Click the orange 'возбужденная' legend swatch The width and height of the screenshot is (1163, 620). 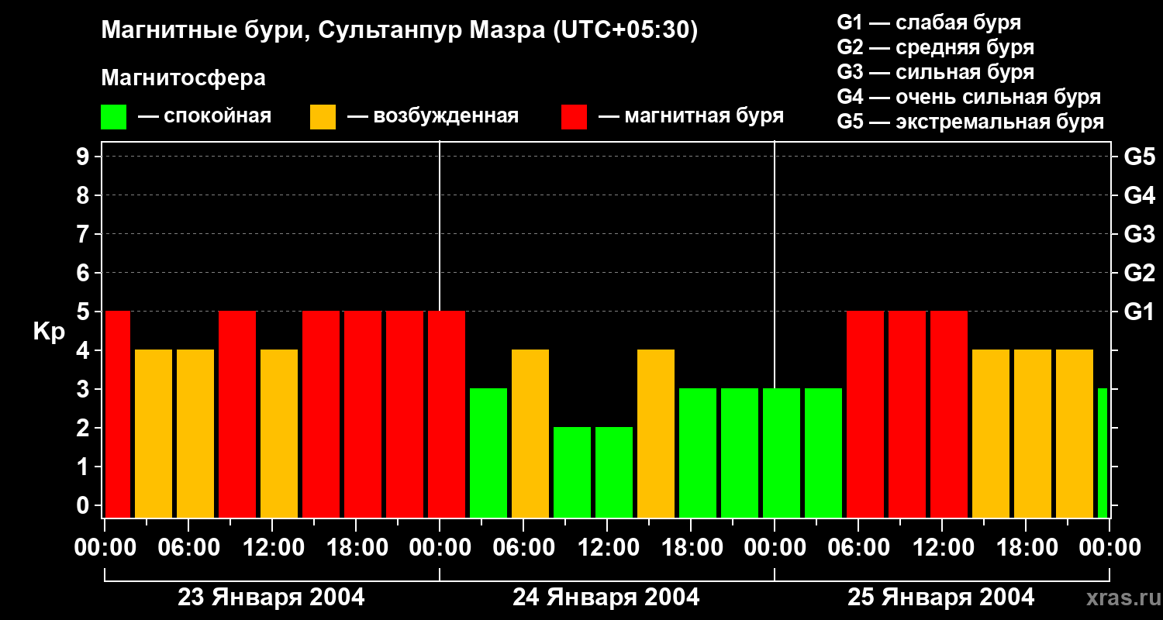[x=323, y=117]
